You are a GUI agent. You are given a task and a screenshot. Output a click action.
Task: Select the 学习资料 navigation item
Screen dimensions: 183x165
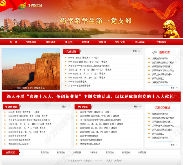pyautogui.click(x=120, y=42)
